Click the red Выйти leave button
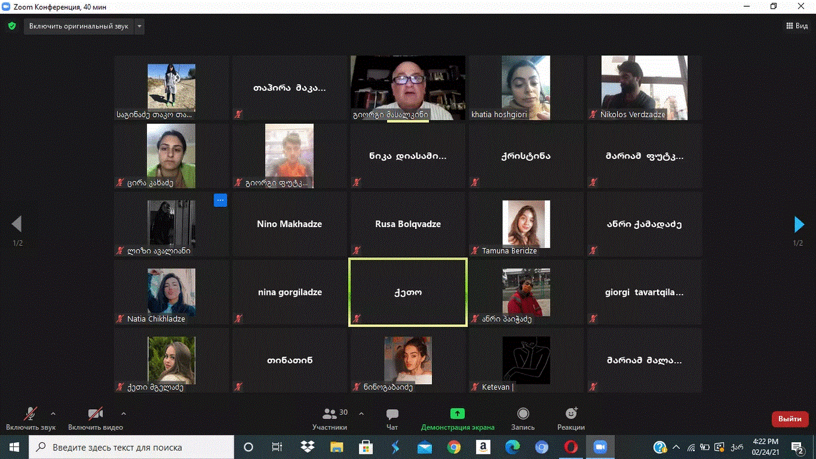The width and height of the screenshot is (816, 459). point(790,419)
